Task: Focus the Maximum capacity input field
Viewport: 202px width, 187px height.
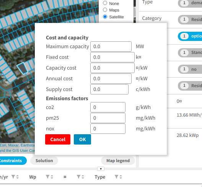Action: point(111,47)
